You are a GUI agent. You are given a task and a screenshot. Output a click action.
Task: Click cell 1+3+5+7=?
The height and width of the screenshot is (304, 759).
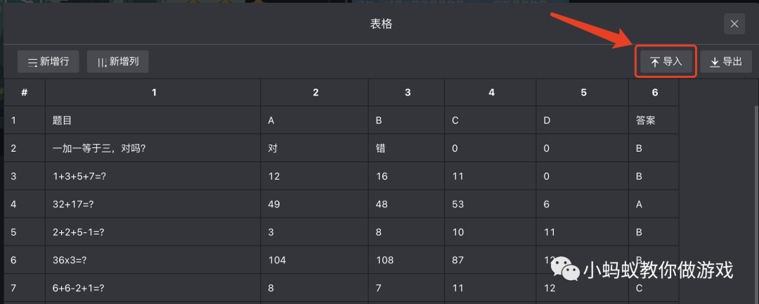[153, 176]
